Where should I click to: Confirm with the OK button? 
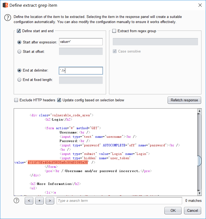coord(173,210)
